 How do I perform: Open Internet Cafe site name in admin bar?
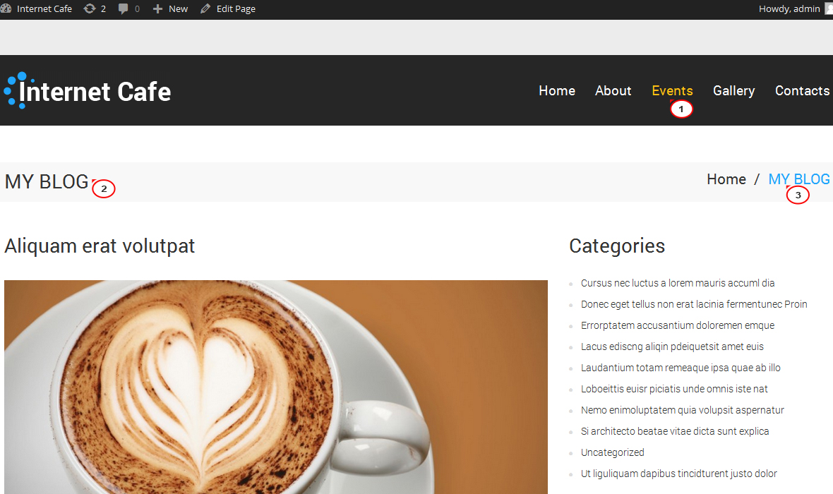pyautogui.click(x=44, y=8)
